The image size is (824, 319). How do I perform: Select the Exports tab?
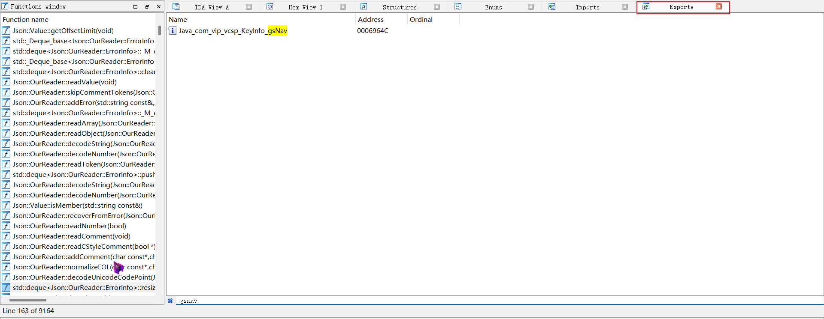click(x=681, y=7)
